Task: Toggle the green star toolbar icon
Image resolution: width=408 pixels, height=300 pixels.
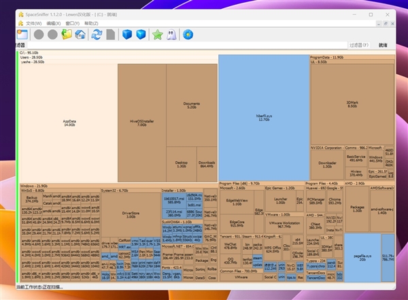Action: click(x=157, y=34)
